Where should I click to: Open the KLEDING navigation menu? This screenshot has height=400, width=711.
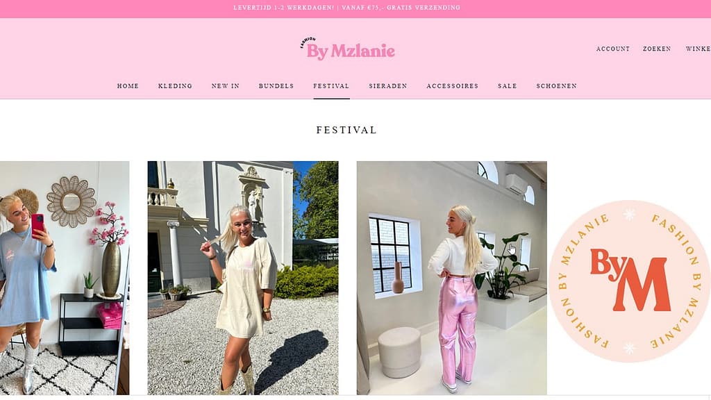(175, 85)
